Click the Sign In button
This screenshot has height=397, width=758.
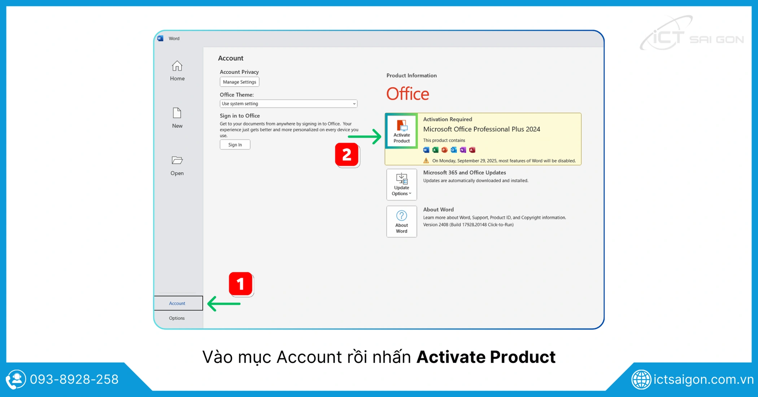click(235, 145)
